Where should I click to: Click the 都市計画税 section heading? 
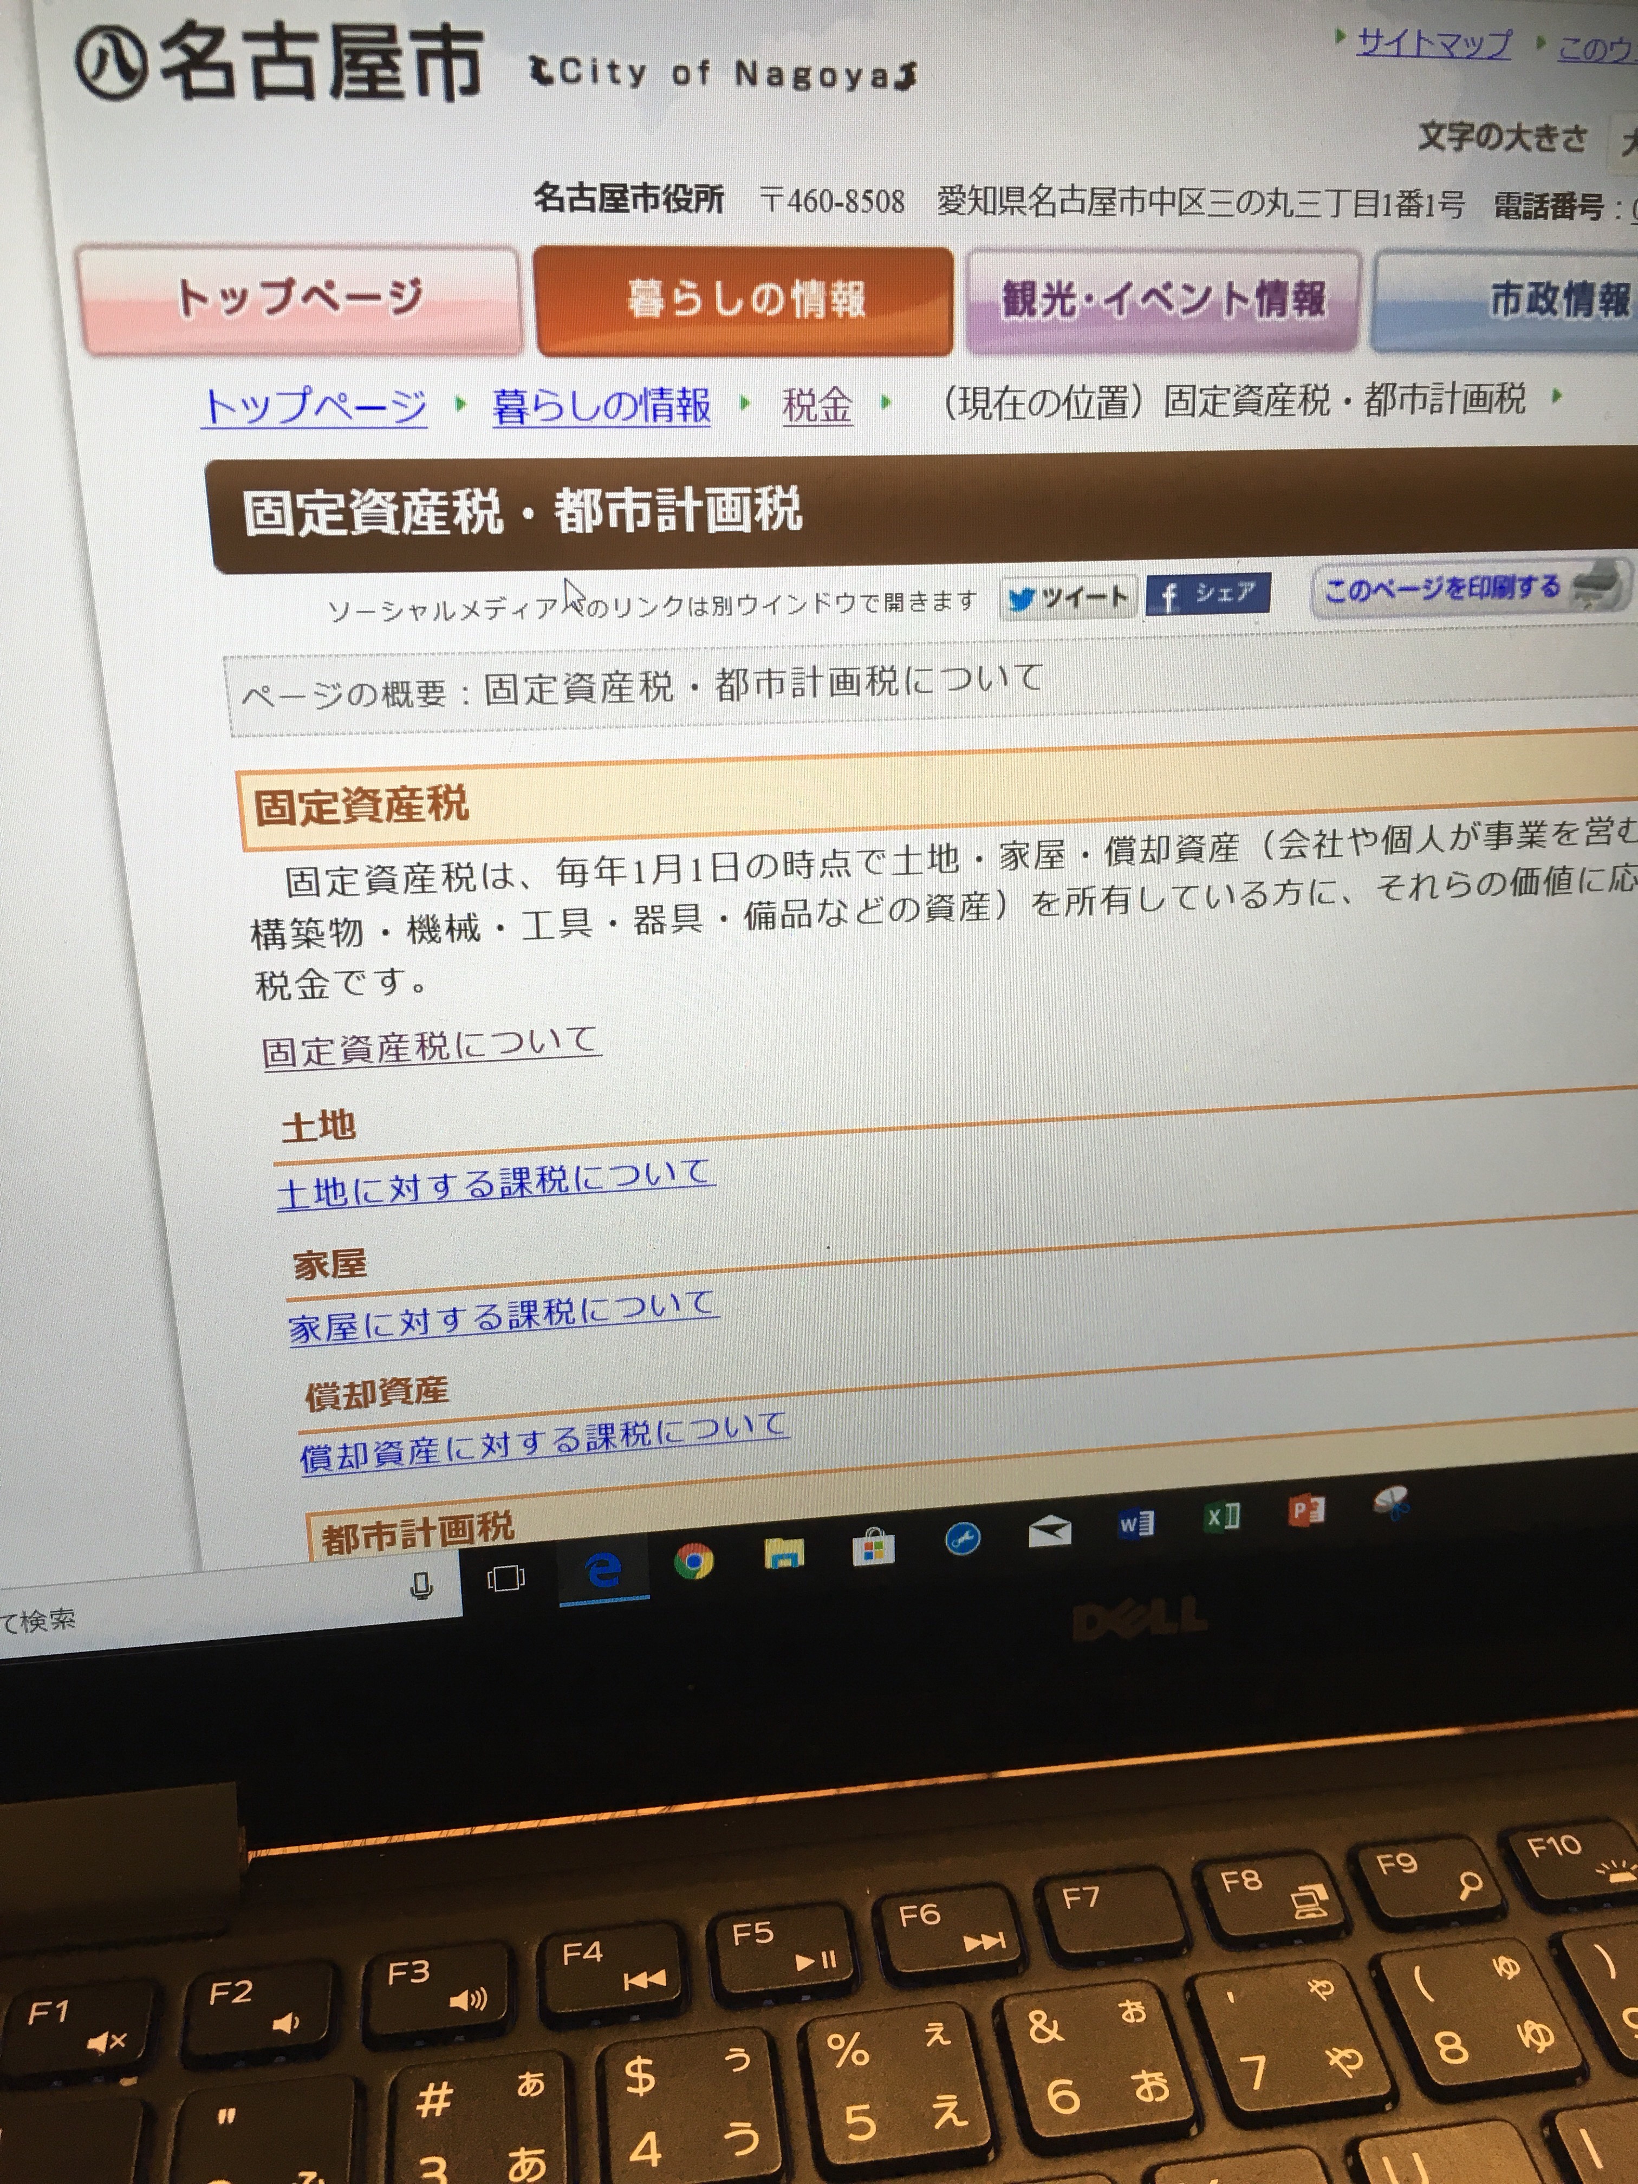[418, 1533]
